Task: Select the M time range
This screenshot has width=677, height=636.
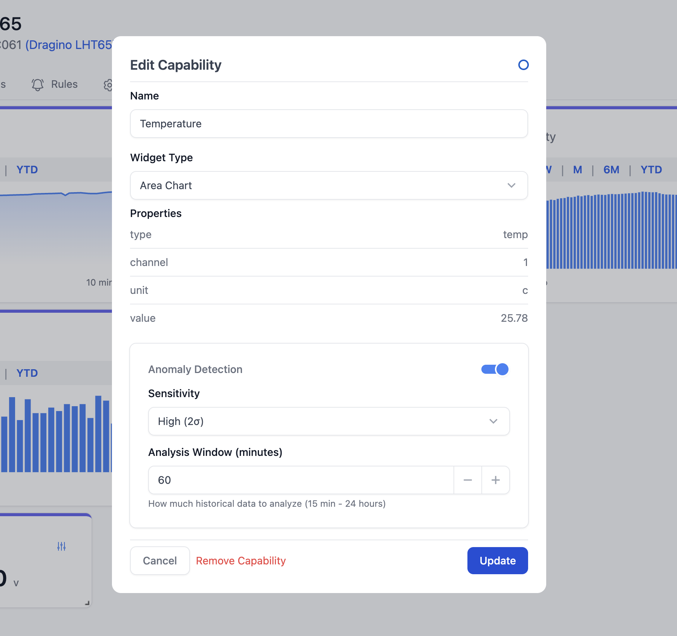Action: tap(577, 170)
